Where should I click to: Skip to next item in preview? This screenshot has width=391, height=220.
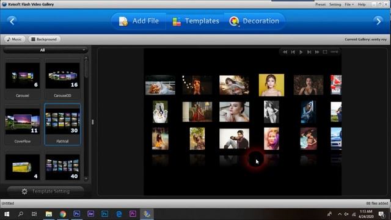click(309, 52)
